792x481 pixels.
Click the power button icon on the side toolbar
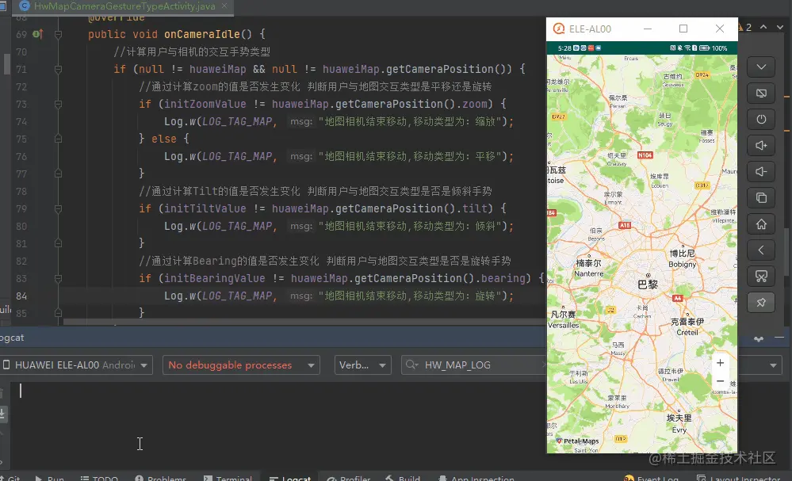pos(761,119)
